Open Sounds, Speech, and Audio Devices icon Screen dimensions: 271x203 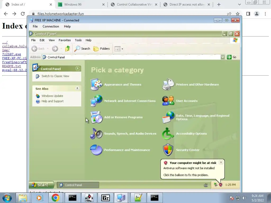click(x=96, y=133)
